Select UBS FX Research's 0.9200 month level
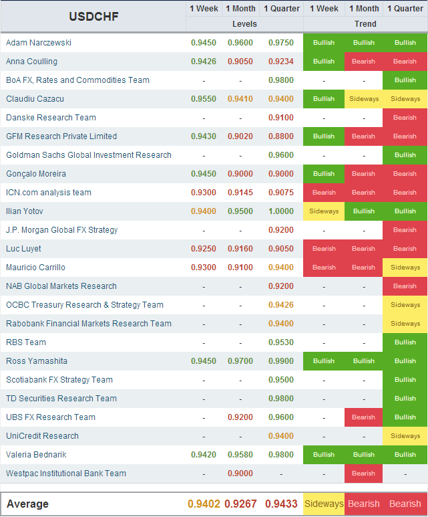 (240, 417)
